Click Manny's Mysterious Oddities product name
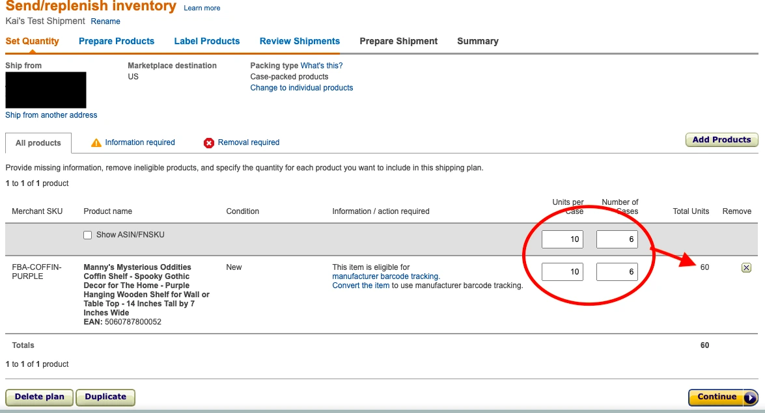 coord(146,289)
